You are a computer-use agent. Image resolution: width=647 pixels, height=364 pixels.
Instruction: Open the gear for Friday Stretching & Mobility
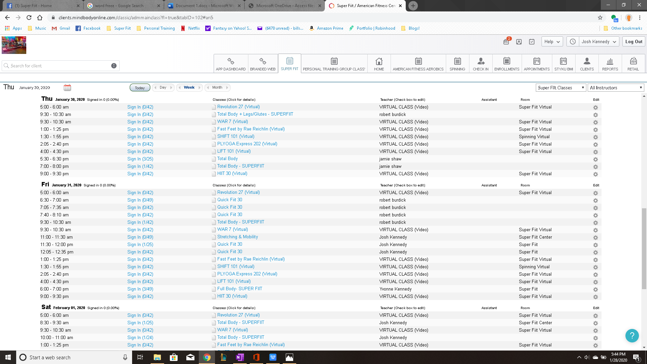(595, 238)
